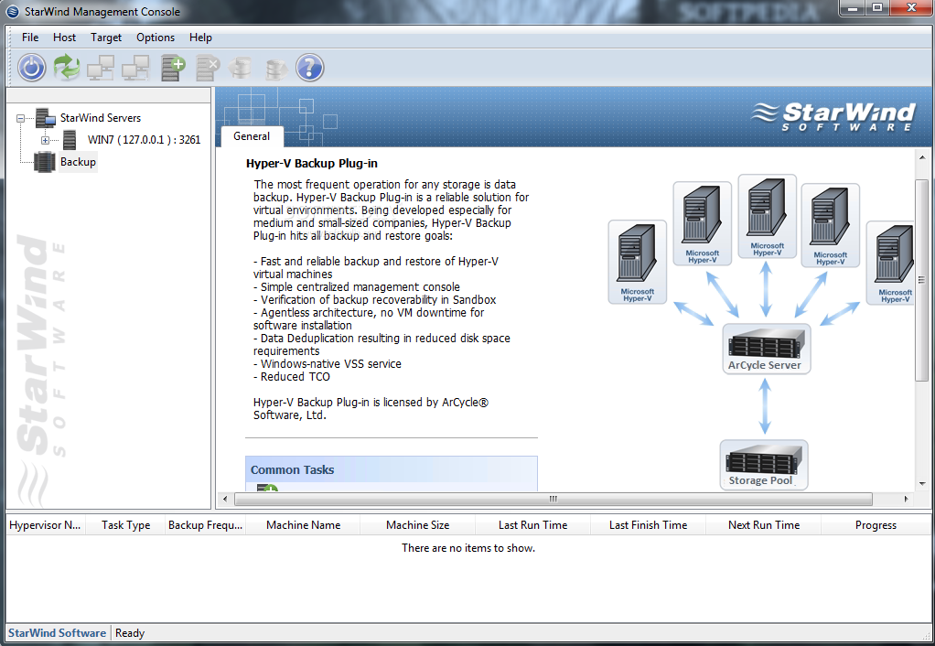The height and width of the screenshot is (646, 935).
Task: Open the Target menu
Action: [x=106, y=38]
